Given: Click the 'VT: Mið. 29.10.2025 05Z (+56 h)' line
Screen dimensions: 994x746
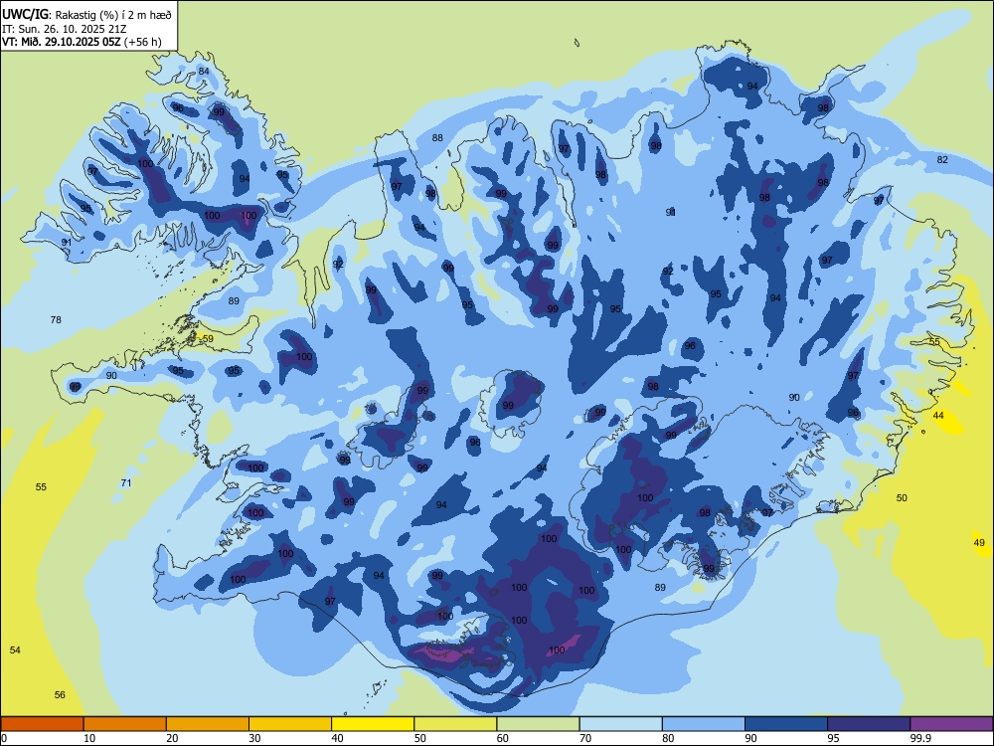Looking at the screenshot, I should (82, 42).
